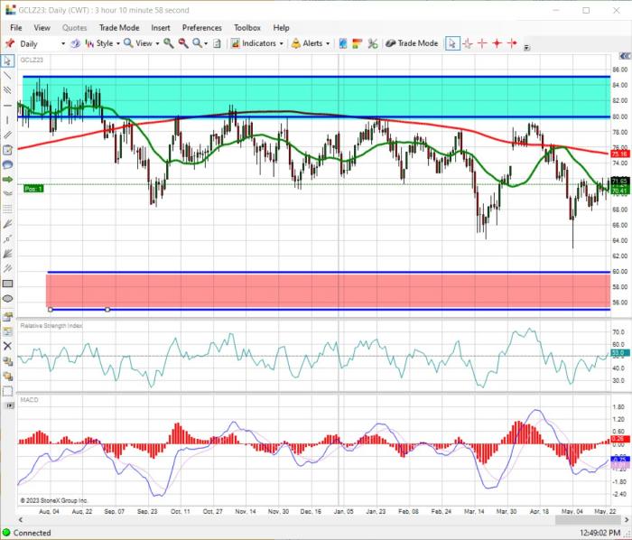Click the zoom in magnifier icon
The image size is (632, 540).
[169, 43]
